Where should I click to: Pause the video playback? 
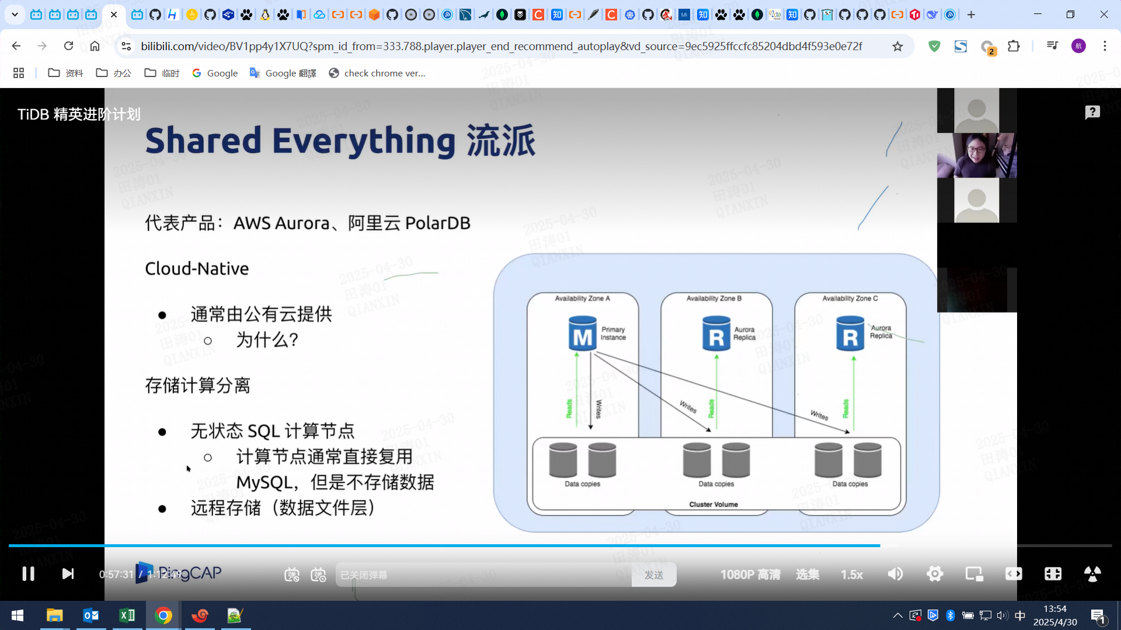click(x=28, y=574)
